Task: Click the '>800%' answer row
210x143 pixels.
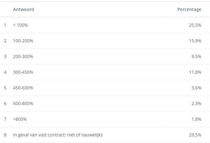Action: coord(20,119)
